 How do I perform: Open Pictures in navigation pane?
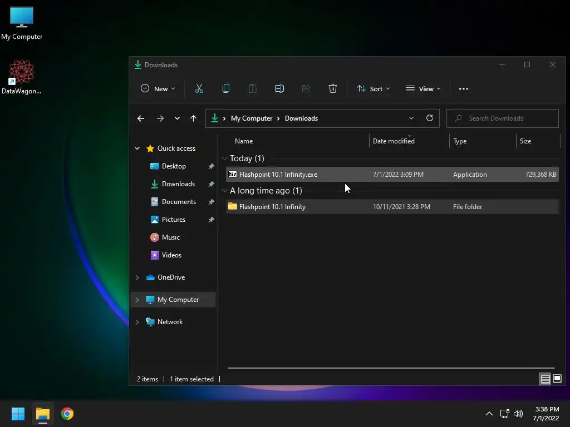pyautogui.click(x=174, y=220)
